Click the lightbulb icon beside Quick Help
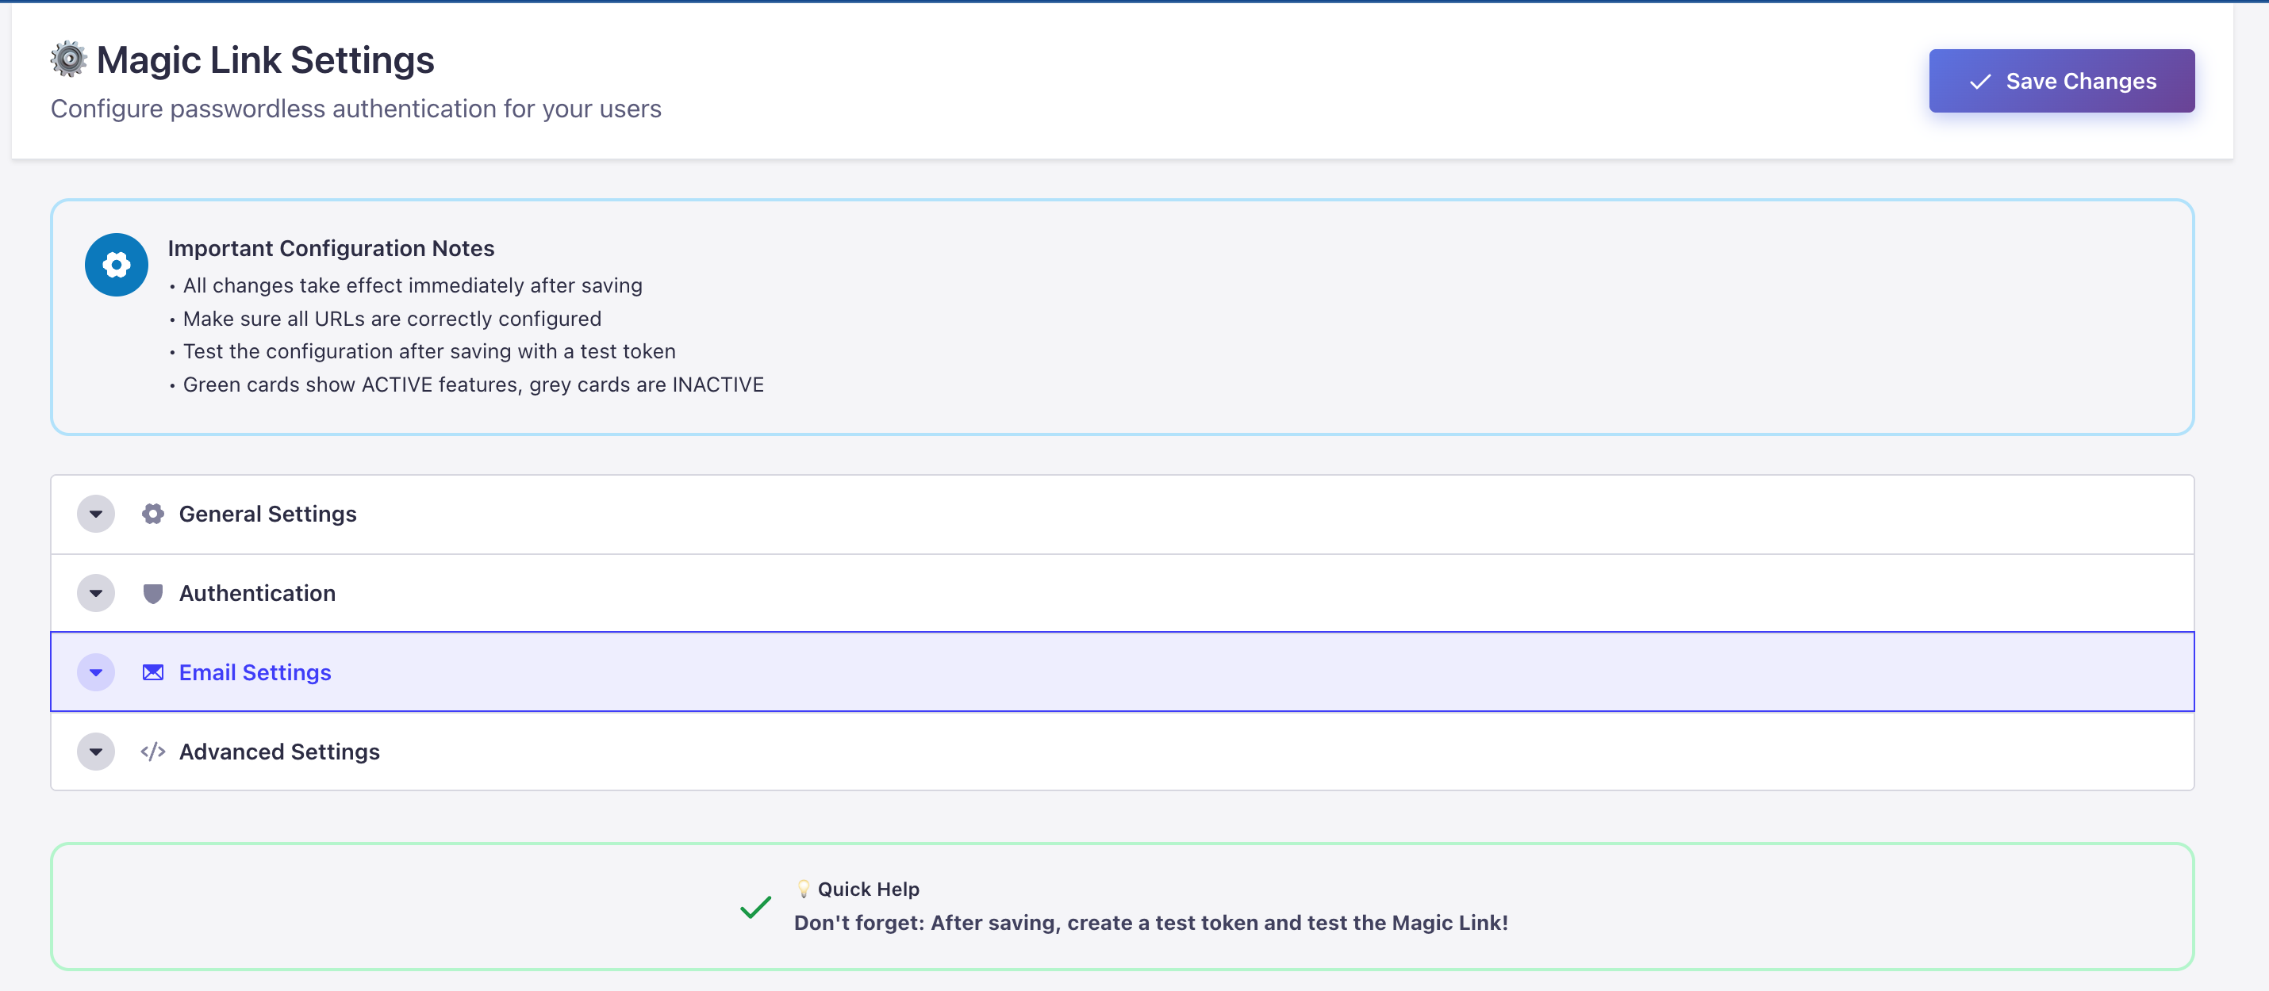 click(x=804, y=889)
